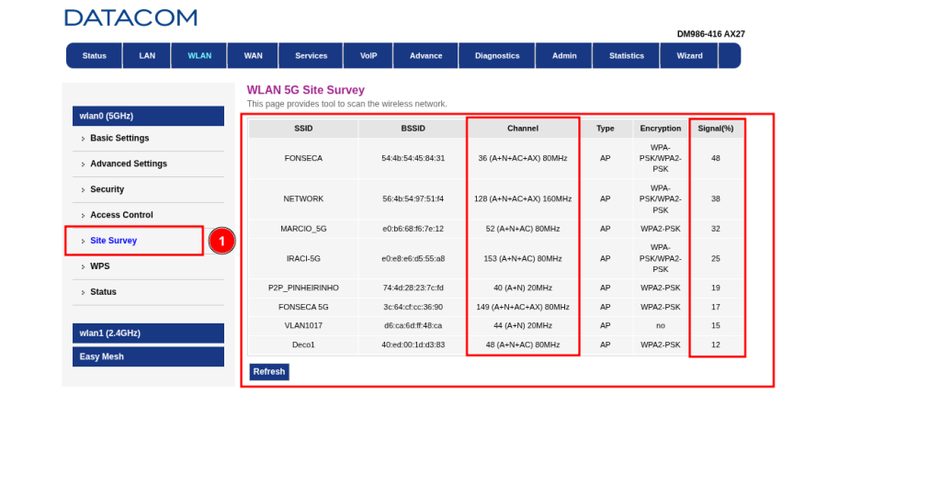Open the LAN menu tab
The height and width of the screenshot is (497, 941).
pos(147,56)
